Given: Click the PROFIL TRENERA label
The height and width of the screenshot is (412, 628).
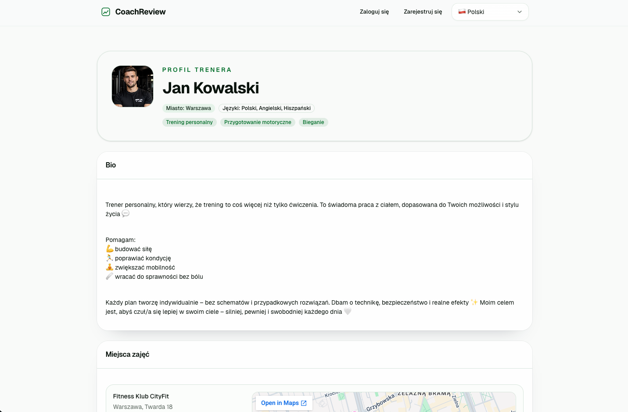Looking at the screenshot, I should (x=197, y=70).
